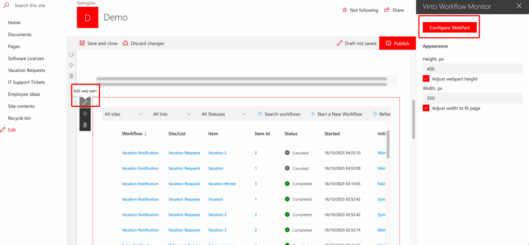Toggle Adjust width to fit page checkbox
529x245 pixels.
click(426, 108)
